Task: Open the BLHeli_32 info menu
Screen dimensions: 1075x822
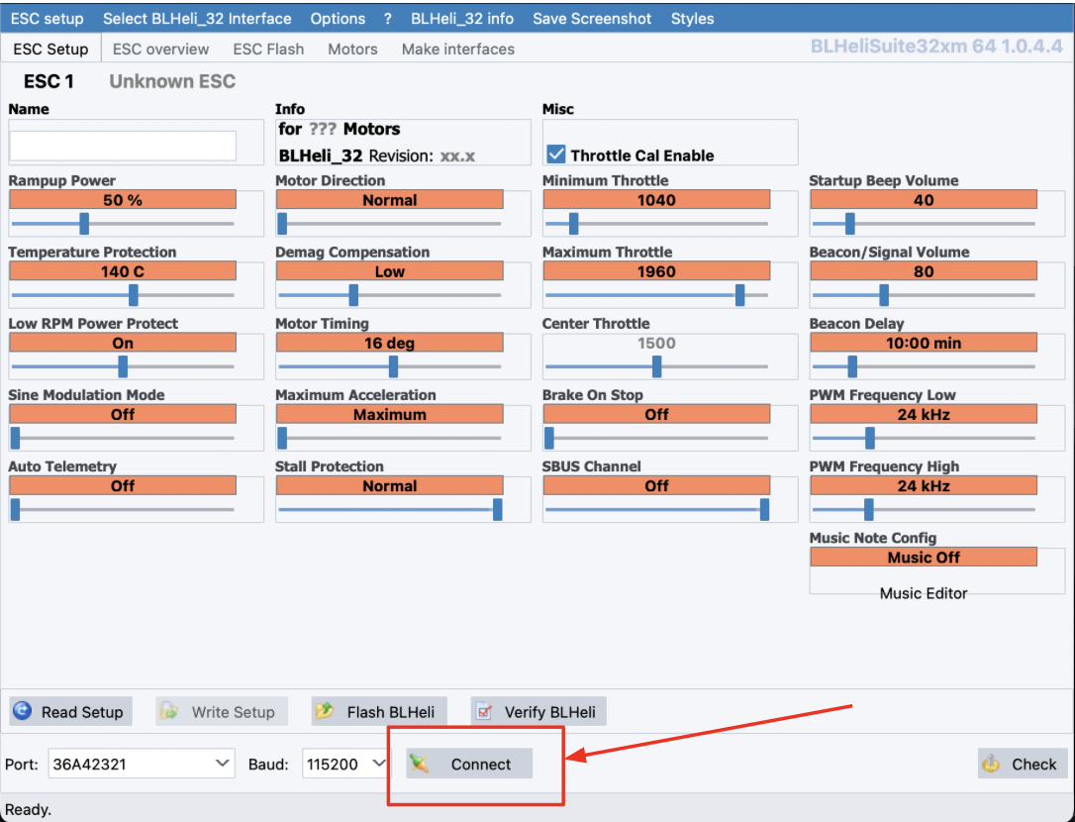Action: coord(462,19)
